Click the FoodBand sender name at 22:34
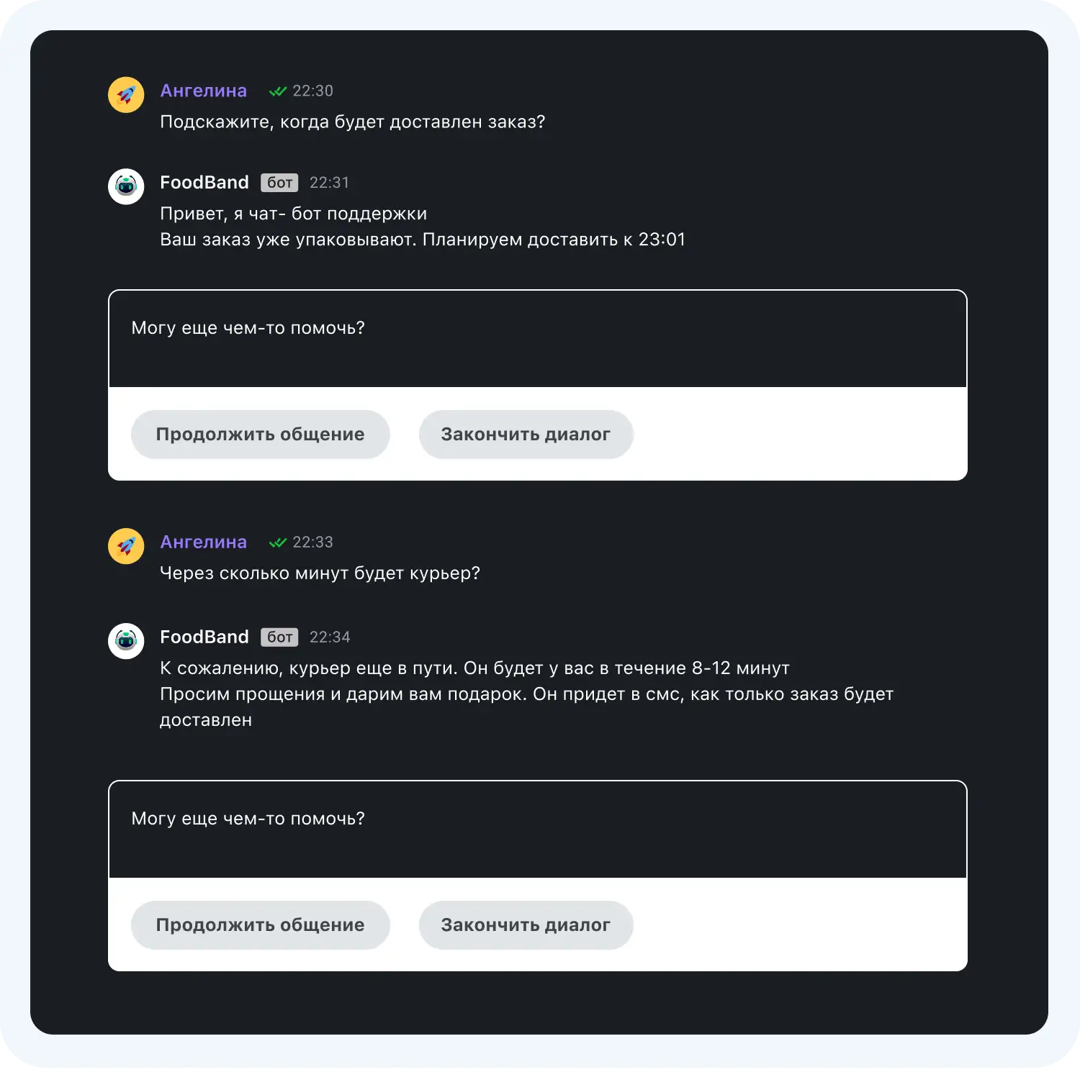The width and height of the screenshot is (1080, 1072). (x=204, y=637)
